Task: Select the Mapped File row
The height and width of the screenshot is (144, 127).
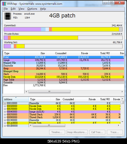Action: (63, 63)
